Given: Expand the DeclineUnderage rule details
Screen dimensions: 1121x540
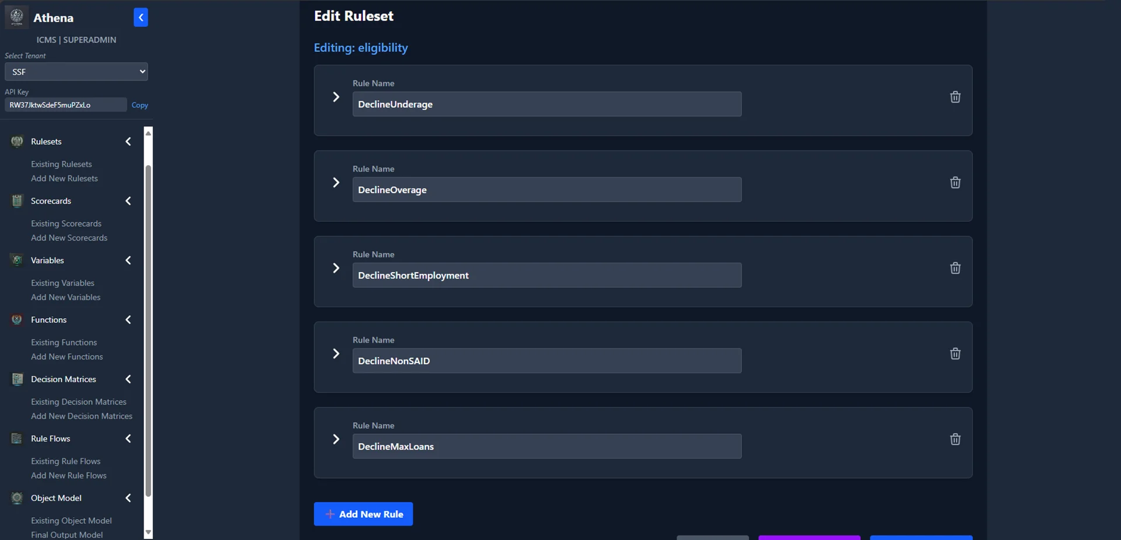Looking at the screenshot, I should 336,97.
